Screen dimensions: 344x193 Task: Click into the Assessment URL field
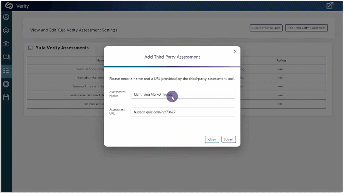click(183, 112)
